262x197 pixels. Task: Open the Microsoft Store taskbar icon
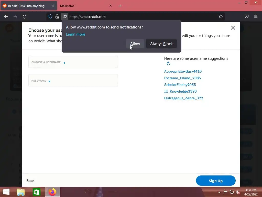pos(36,192)
